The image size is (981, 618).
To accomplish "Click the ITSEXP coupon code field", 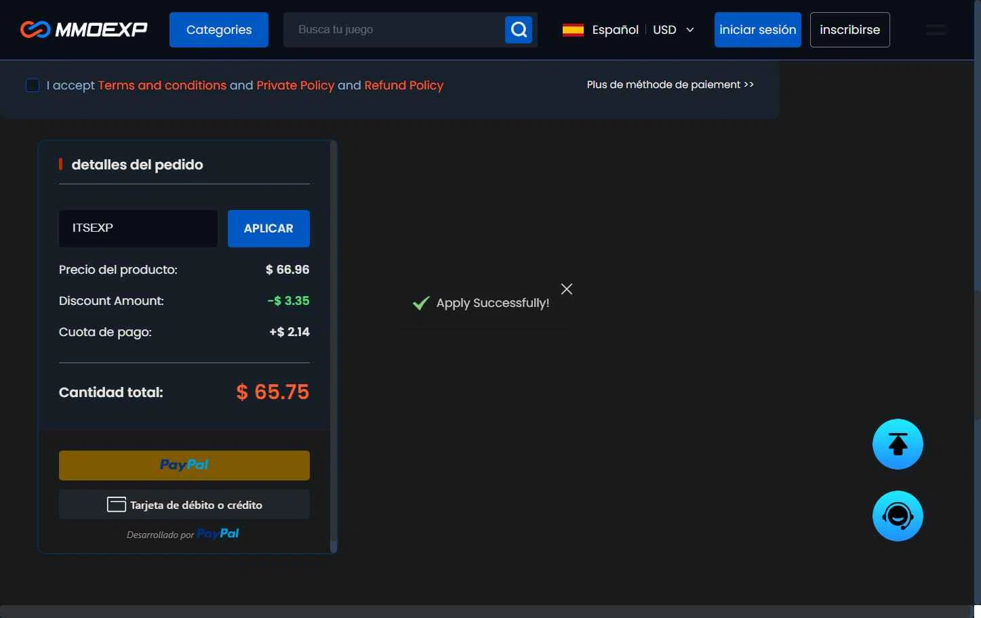I will pos(138,228).
